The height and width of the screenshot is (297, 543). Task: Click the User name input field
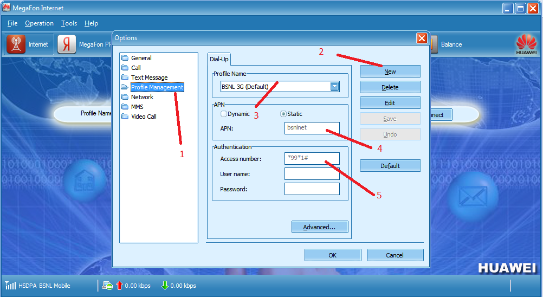point(312,174)
